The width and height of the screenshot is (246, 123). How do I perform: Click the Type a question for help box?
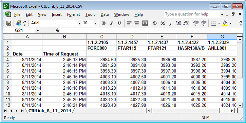click(192, 14)
